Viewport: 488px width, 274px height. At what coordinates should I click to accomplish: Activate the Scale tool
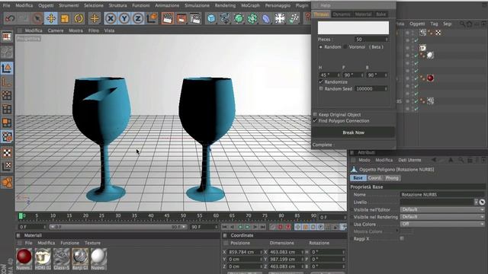click(65, 18)
